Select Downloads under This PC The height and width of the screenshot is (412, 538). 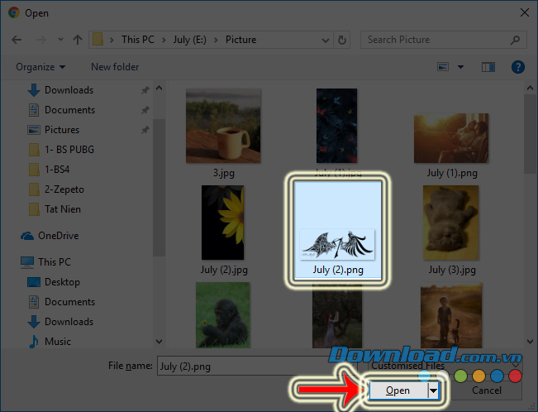60,322
